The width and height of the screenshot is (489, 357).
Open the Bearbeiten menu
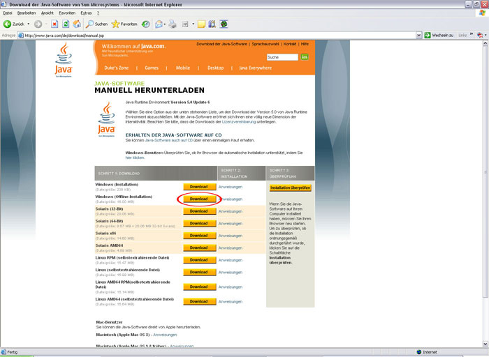click(x=27, y=13)
